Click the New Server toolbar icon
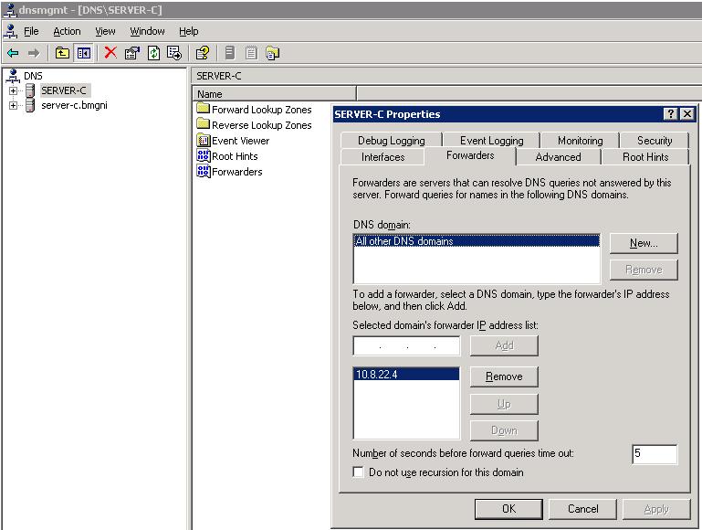The width and height of the screenshot is (702, 530). [x=230, y=53]
